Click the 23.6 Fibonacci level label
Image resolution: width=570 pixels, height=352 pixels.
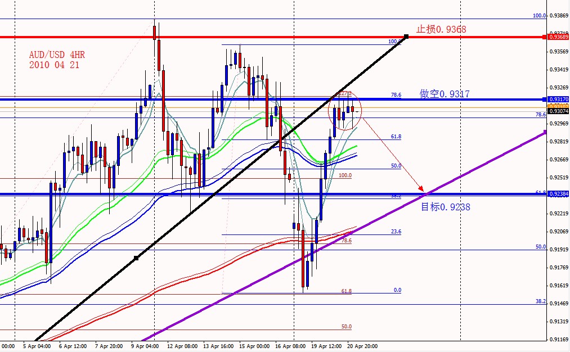click(x=396, y=232)
